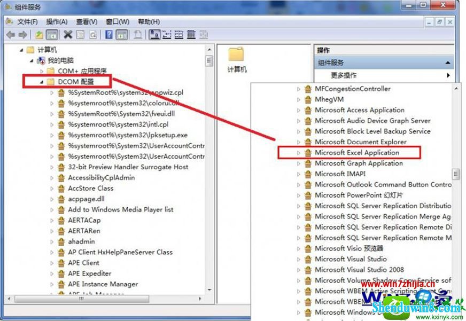Select Microsoft PowerPoint 幻灯片 entry

click(x=359, y=195)
